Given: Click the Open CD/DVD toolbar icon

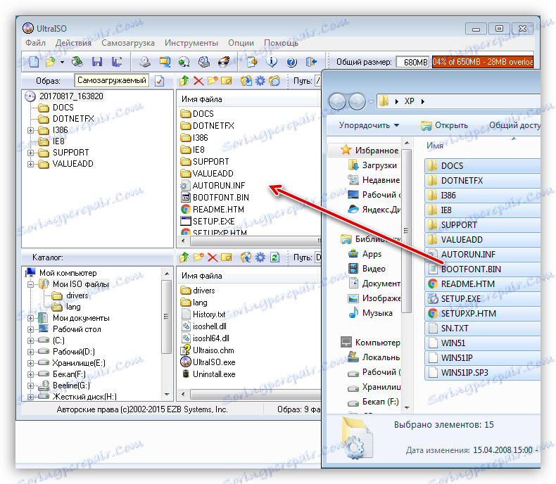Looking at the screenshot, I should (77, 62).
